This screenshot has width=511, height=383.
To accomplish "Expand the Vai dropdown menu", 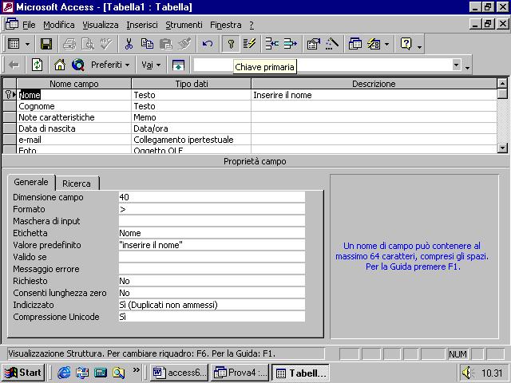I will [151, 65].
